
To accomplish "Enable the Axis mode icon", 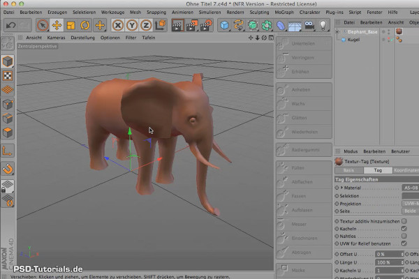I will click(8, 151).
